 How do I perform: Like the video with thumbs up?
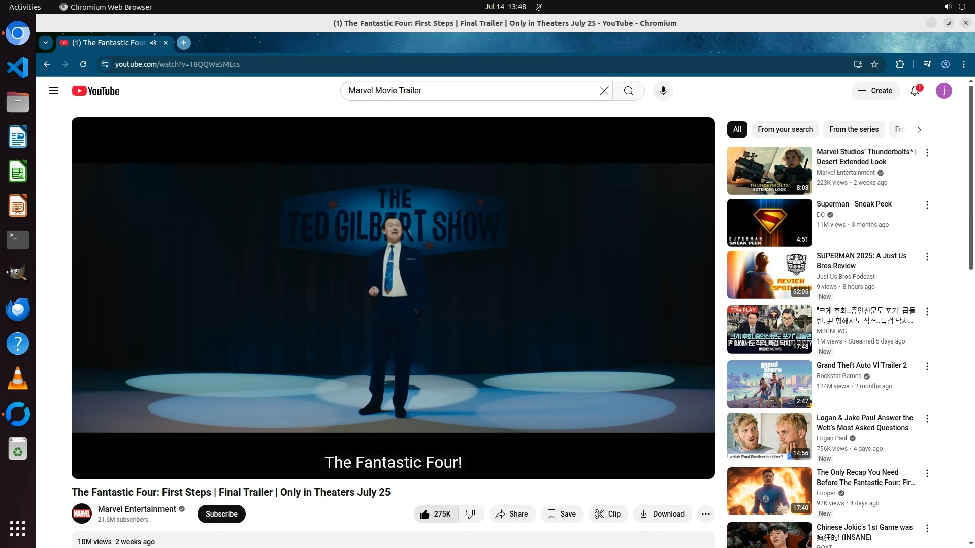[x=436, y=514]
